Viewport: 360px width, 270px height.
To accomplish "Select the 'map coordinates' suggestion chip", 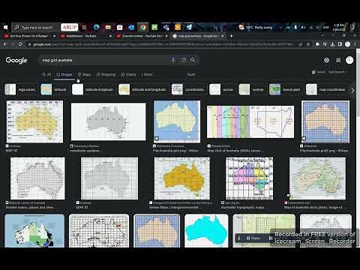I will click(327, 89).
